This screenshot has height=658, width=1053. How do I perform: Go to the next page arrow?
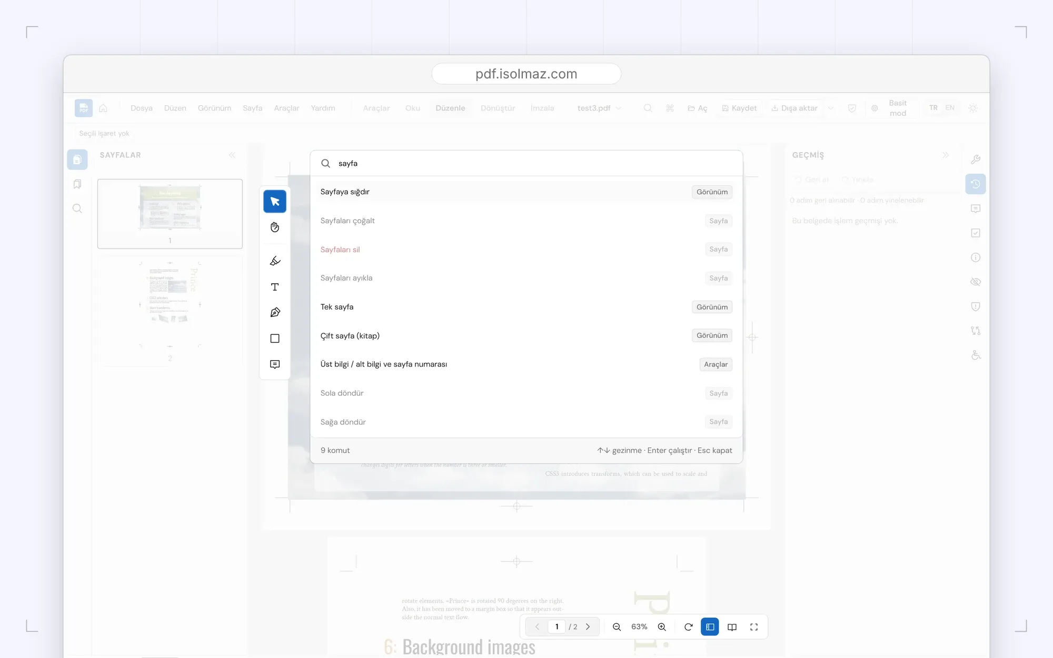pyautogui.click(x=588, y=627)
